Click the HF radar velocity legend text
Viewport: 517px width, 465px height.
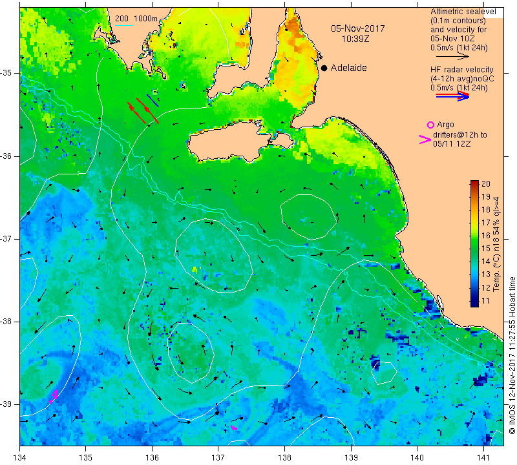pos(461,70)
